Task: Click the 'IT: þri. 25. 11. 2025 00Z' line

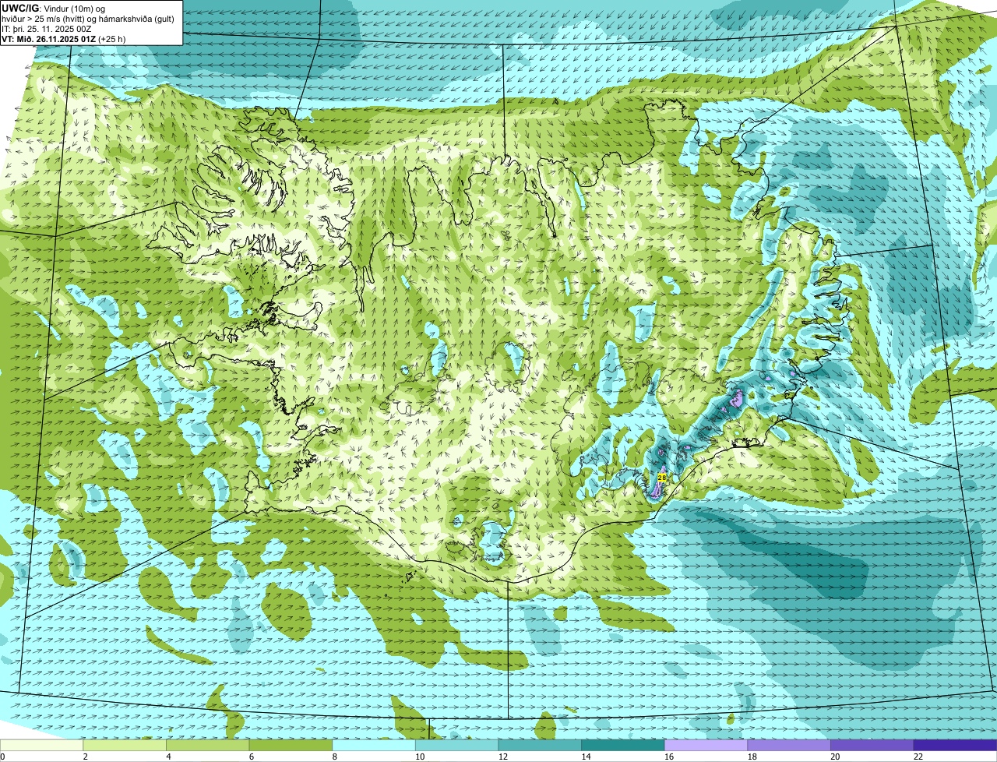Action: (47, 29)
